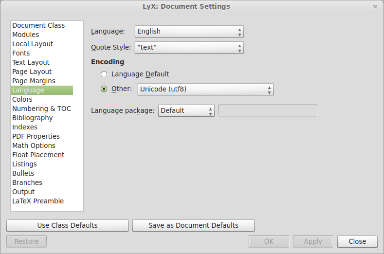
Task: Open the Language package Default dropdown
Action: click(x=186, y=111)
